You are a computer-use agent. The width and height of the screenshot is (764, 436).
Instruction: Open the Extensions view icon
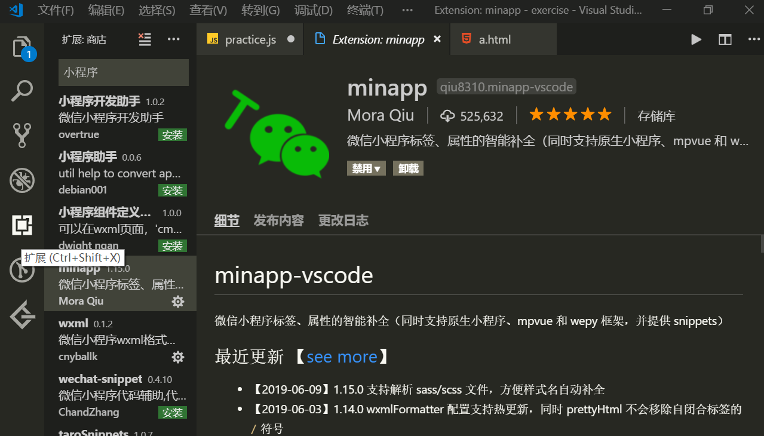(22, 225)
